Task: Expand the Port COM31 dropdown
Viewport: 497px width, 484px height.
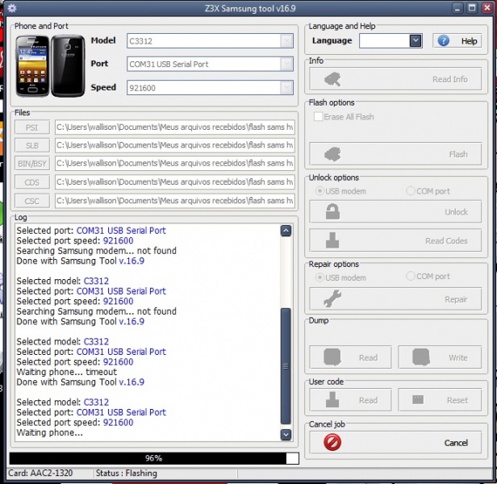Action: (286, 64)
